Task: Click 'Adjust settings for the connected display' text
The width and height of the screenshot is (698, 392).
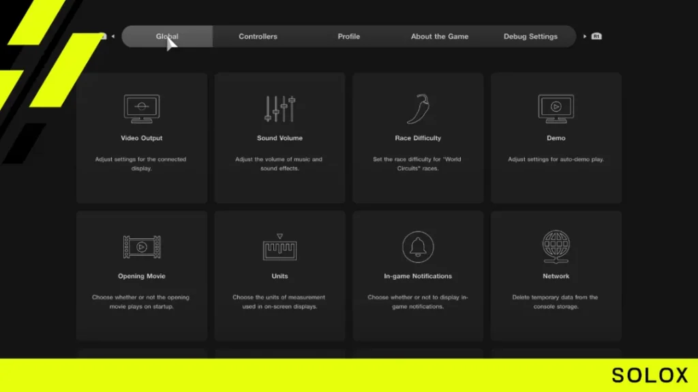Action: [141, 163]
